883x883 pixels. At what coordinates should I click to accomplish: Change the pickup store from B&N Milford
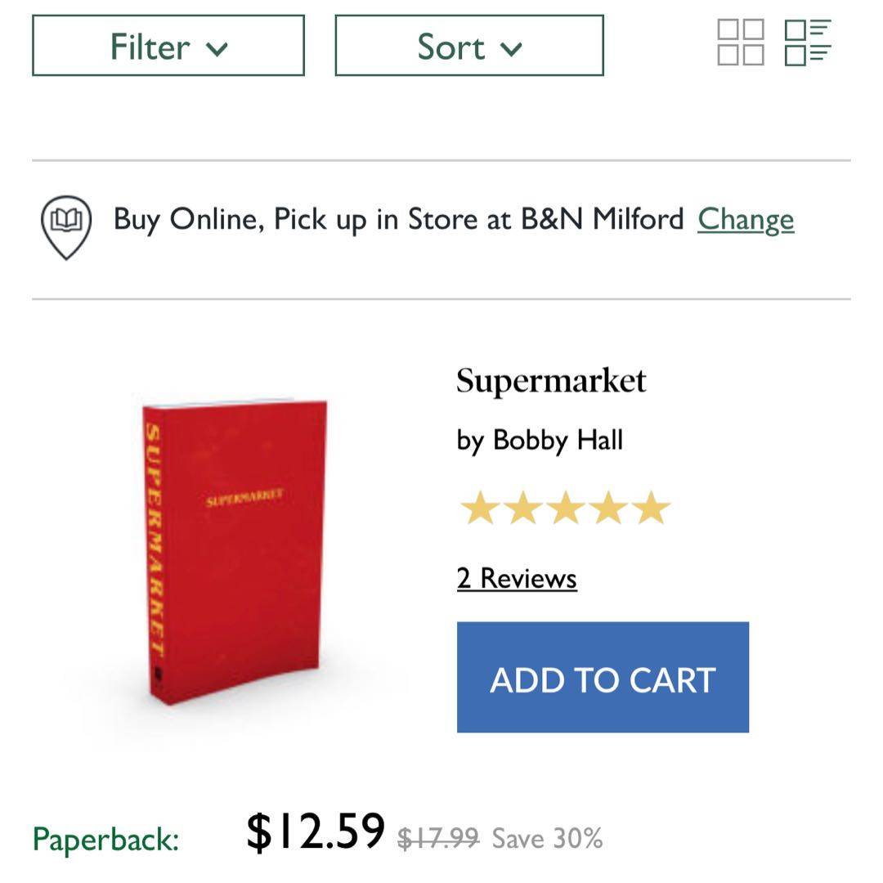pyautogui.click(x=746, y=219)
